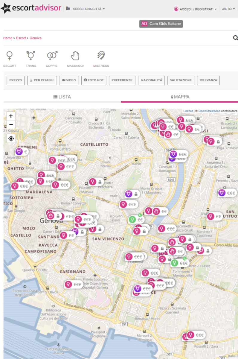Zoom out of the map

click(x=11, y=124)
